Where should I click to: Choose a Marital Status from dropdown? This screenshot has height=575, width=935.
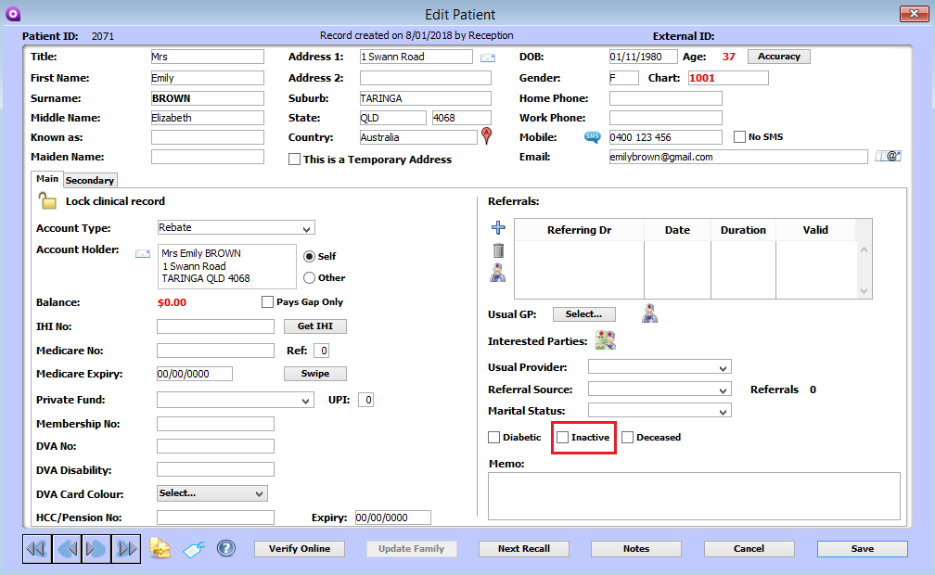pyautogui.click(x=660, y=411)
